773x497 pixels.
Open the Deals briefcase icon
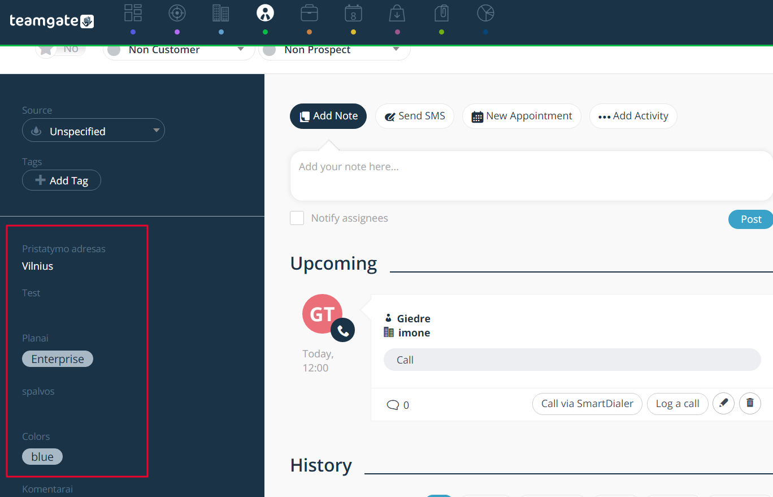click(x=309, y=12)
